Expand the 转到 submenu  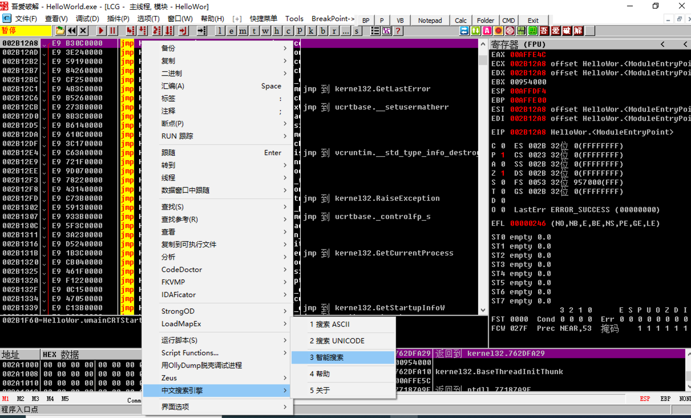click(217, 165)
